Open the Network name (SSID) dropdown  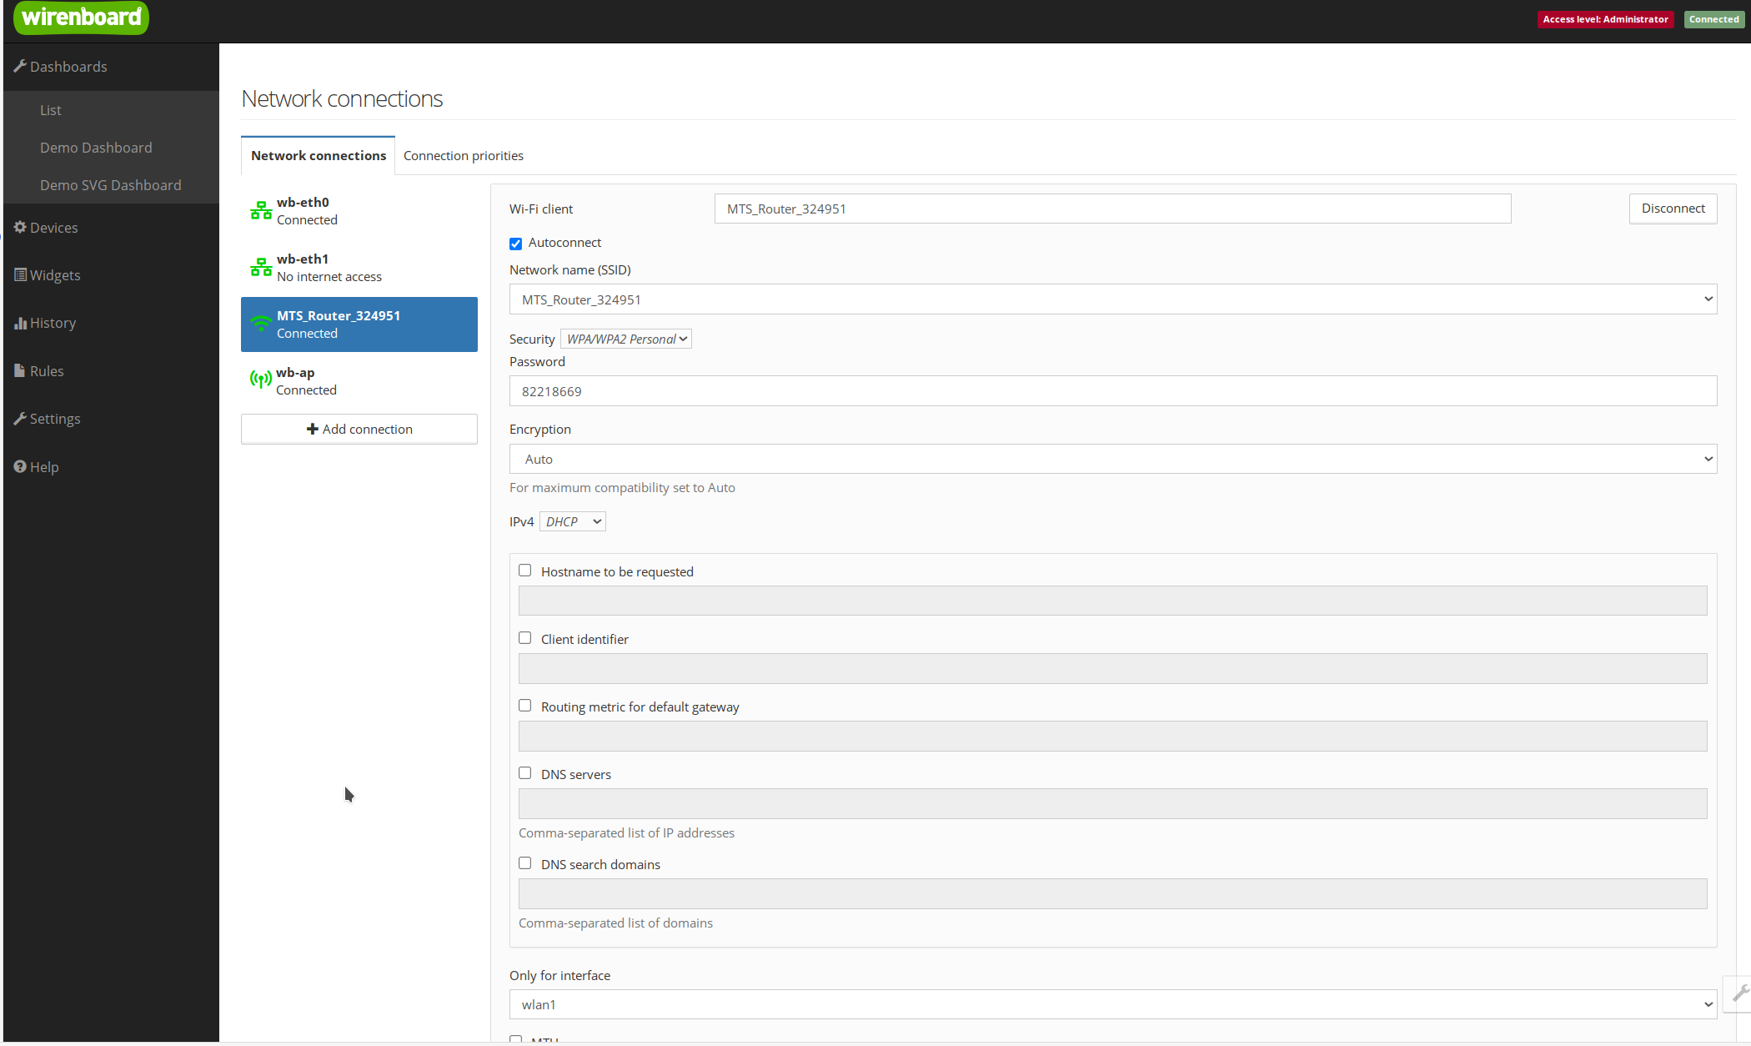[1113, 299]
